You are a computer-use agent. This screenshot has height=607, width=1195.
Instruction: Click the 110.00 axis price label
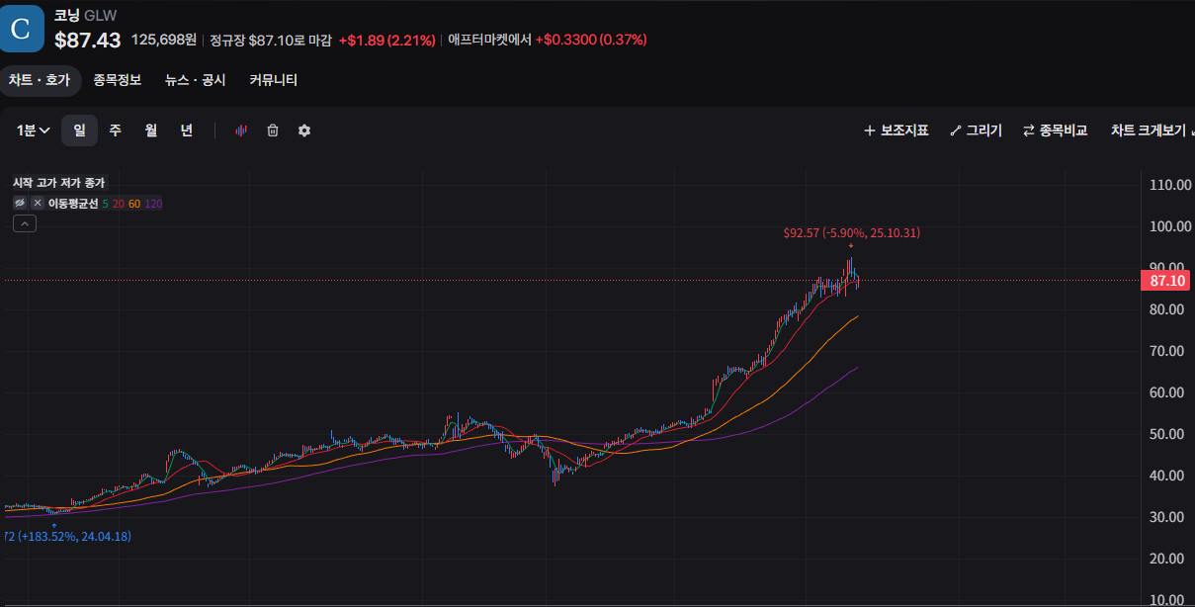click(x=1168, y=185)
